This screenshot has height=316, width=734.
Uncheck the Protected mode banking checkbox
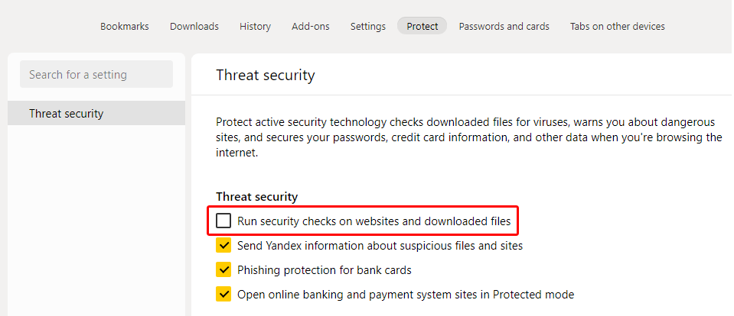tap(223, 295)
